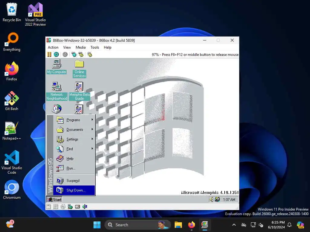Send Ctrl+Alt+Esc via toolbar icon
This screenshot has width=310, height=232.
click(81, 54)
